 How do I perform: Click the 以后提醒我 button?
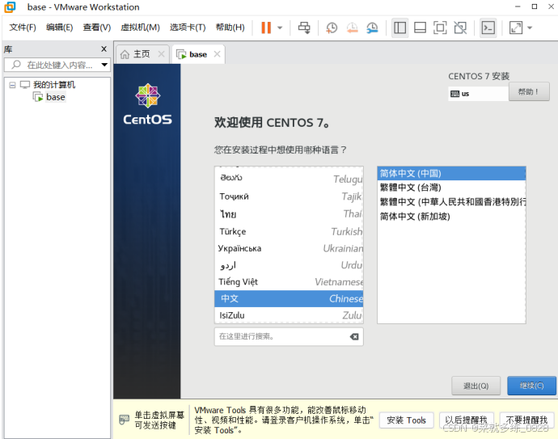click(466, 420)
